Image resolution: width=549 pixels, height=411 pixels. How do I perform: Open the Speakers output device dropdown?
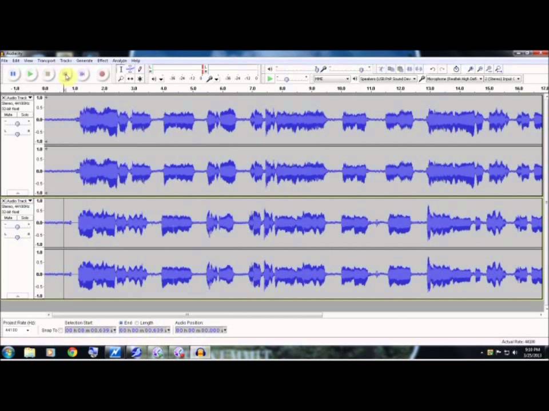point(388,79)
